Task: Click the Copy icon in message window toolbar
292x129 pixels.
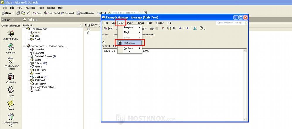Action: (x=157, y=28)
